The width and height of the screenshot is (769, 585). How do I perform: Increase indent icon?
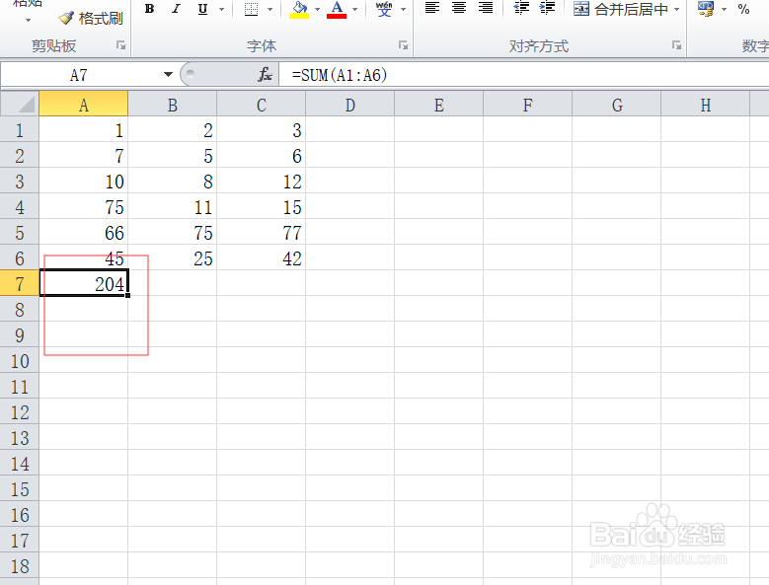pos(547,8)
